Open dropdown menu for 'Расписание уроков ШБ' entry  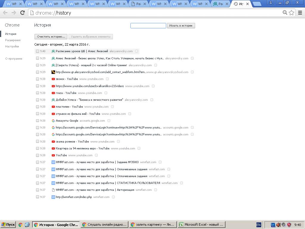(x=136, y=51)
